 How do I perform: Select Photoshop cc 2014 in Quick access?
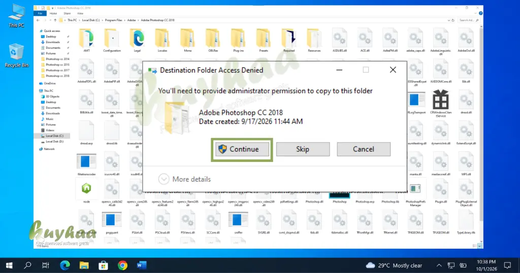click(x=57, y=59)
